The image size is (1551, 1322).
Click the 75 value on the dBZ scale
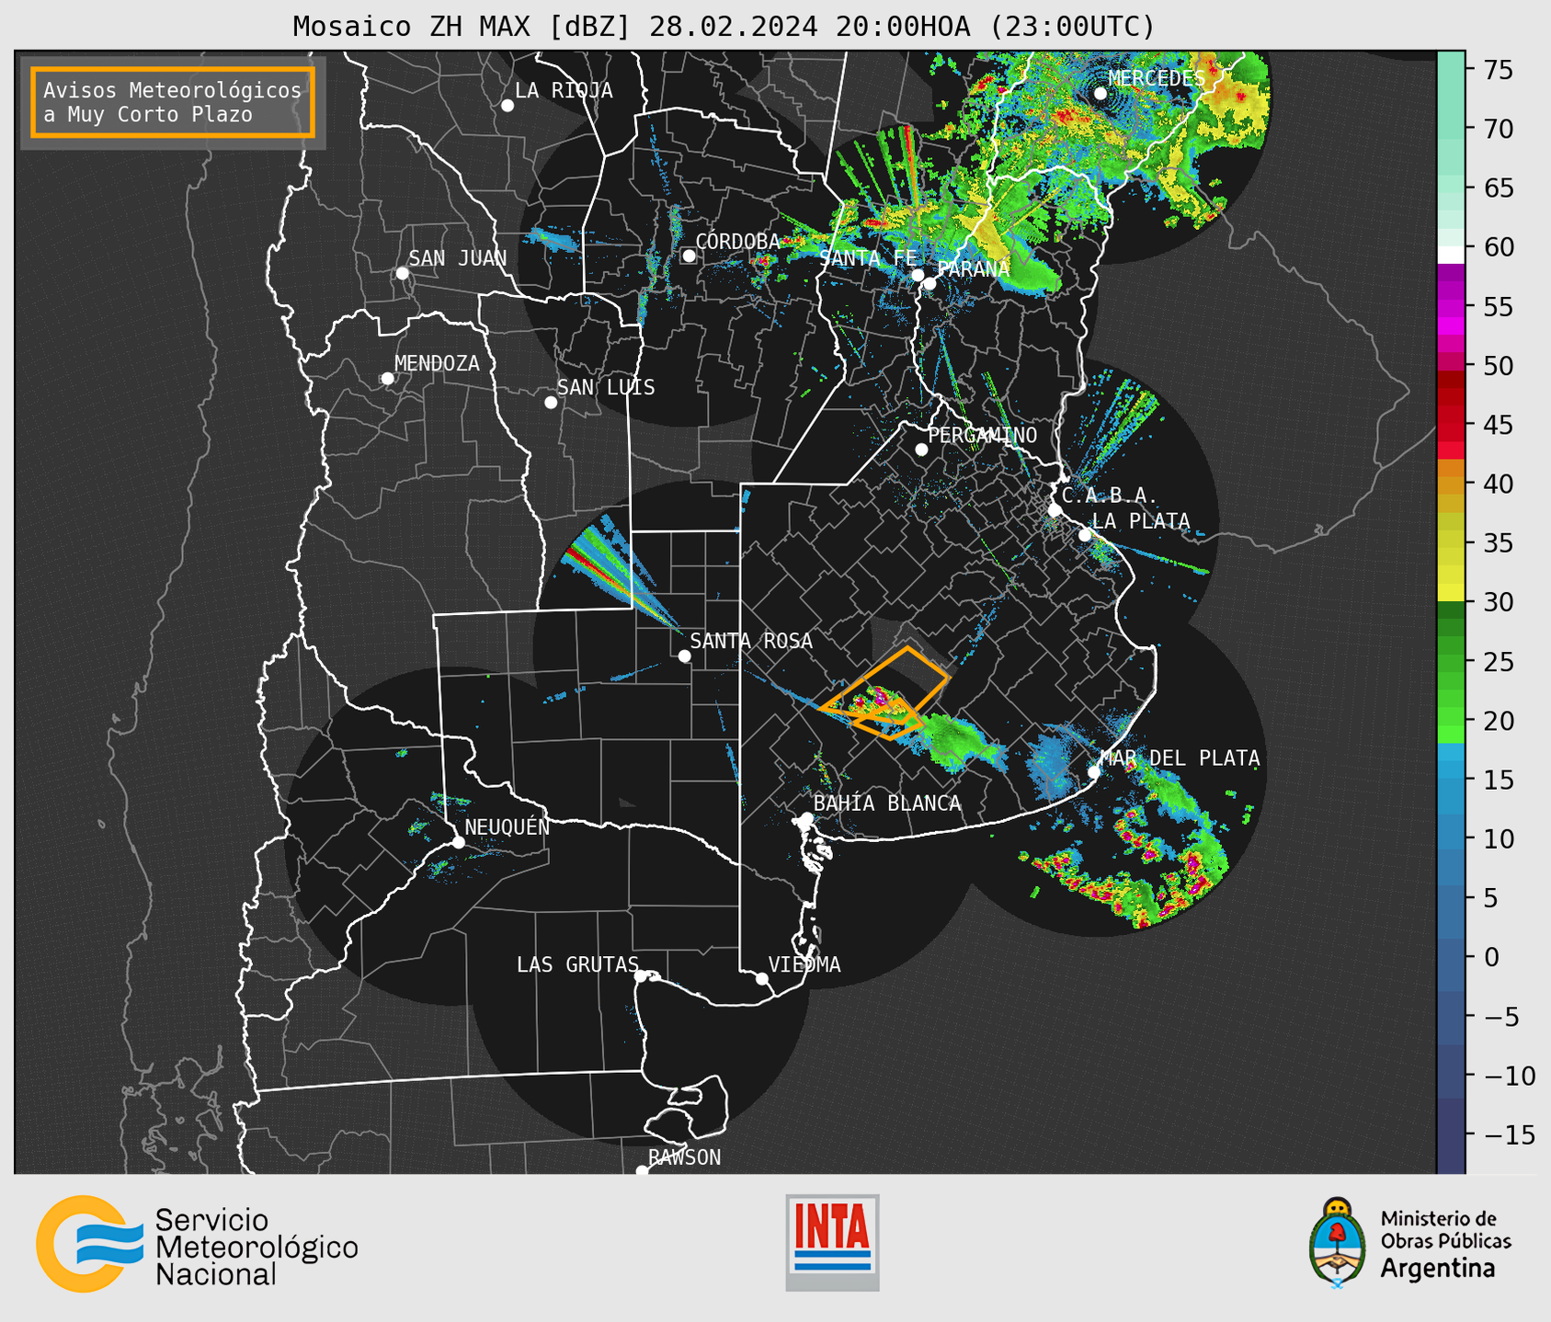tap(1499, 71)
